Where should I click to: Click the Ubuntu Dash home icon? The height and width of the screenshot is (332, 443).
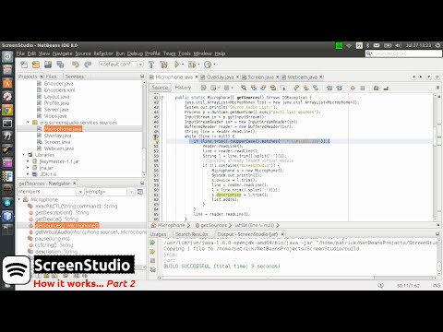click(x=7, y=56)
